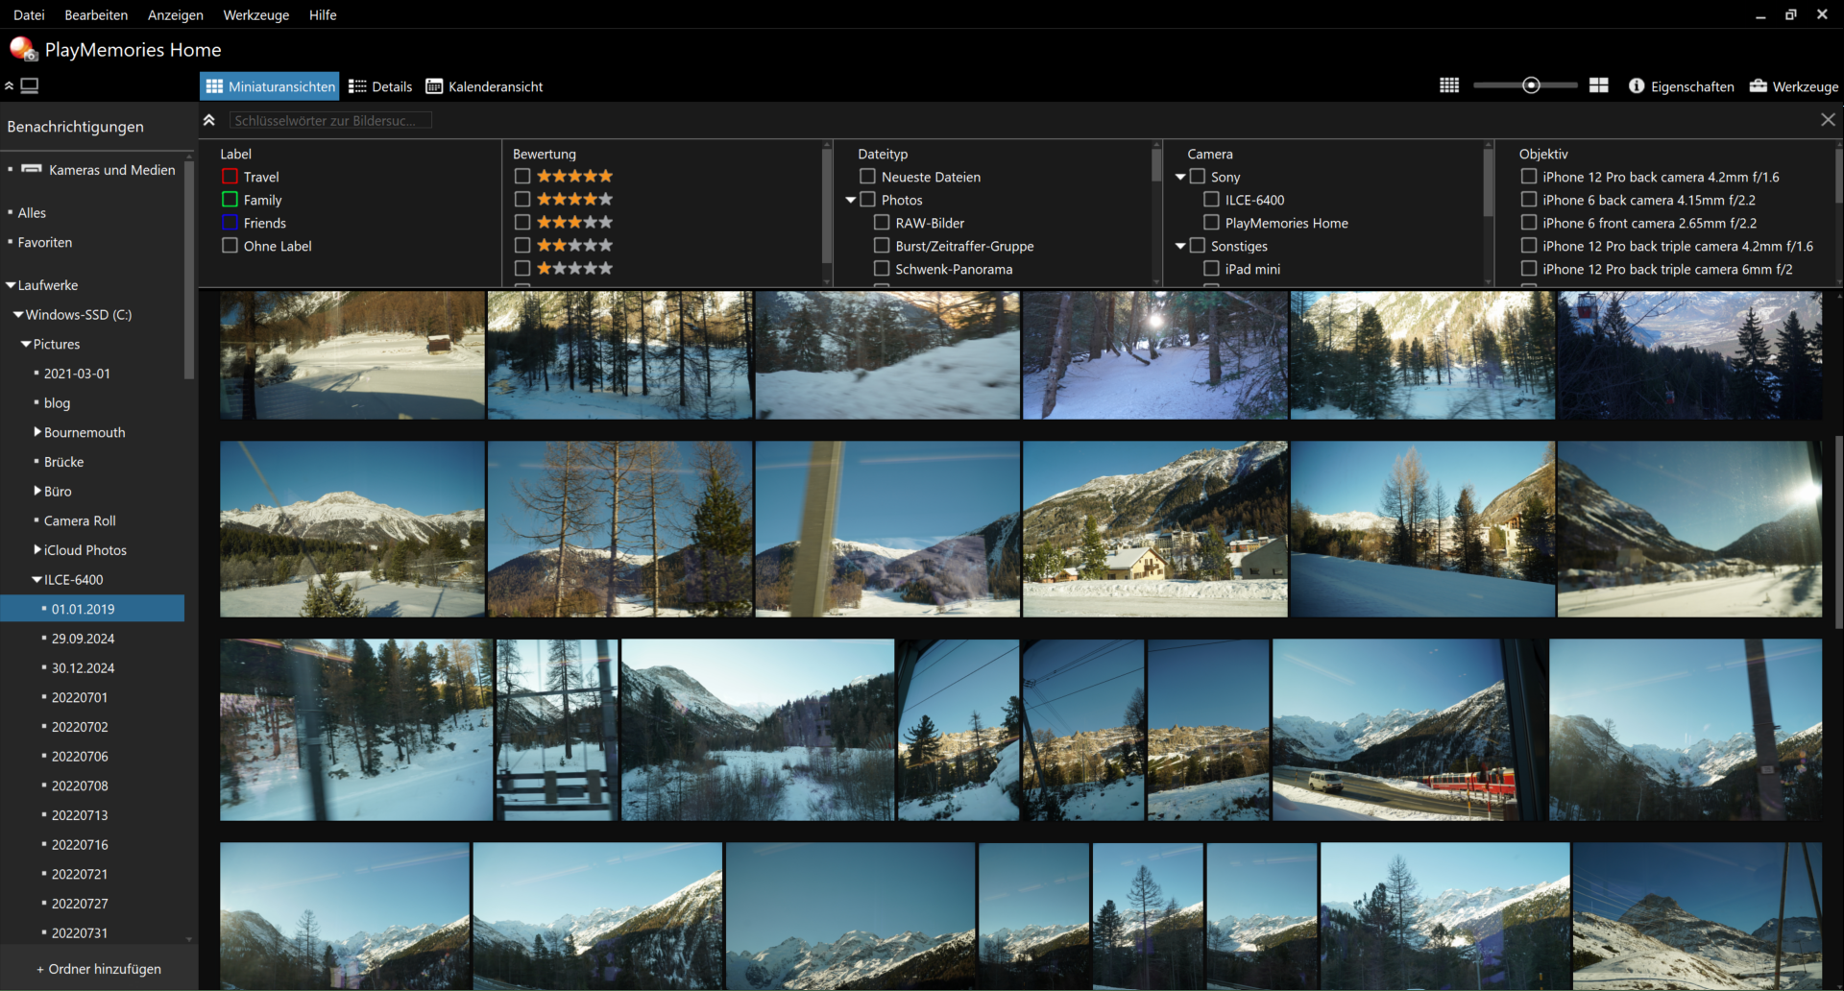This screenshot has height=991, width=1844.
Task: Select the 30.12.2024 folder
Action: pos(83,667)
